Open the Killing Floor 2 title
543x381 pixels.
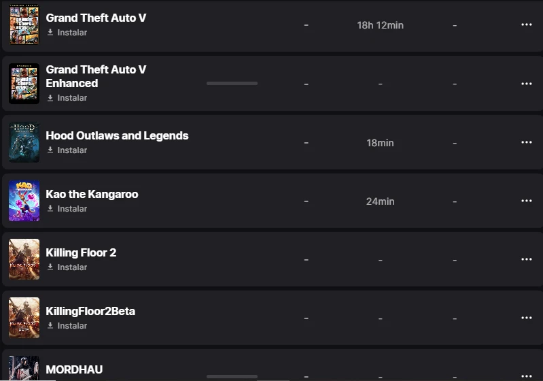point(81,252)
